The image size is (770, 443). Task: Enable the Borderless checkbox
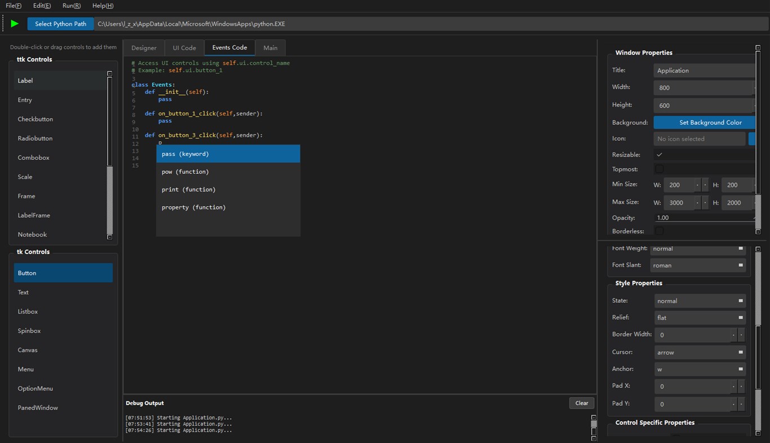point(660,231)
